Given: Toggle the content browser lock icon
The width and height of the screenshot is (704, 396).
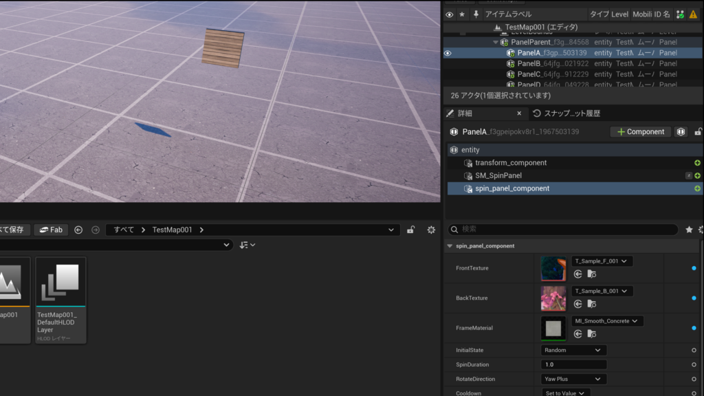Looking at the screenshot, I should 410,230.
